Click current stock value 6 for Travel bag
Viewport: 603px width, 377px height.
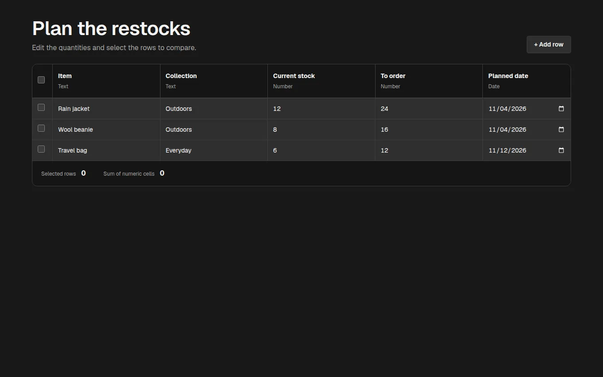[x=321, y=150]
